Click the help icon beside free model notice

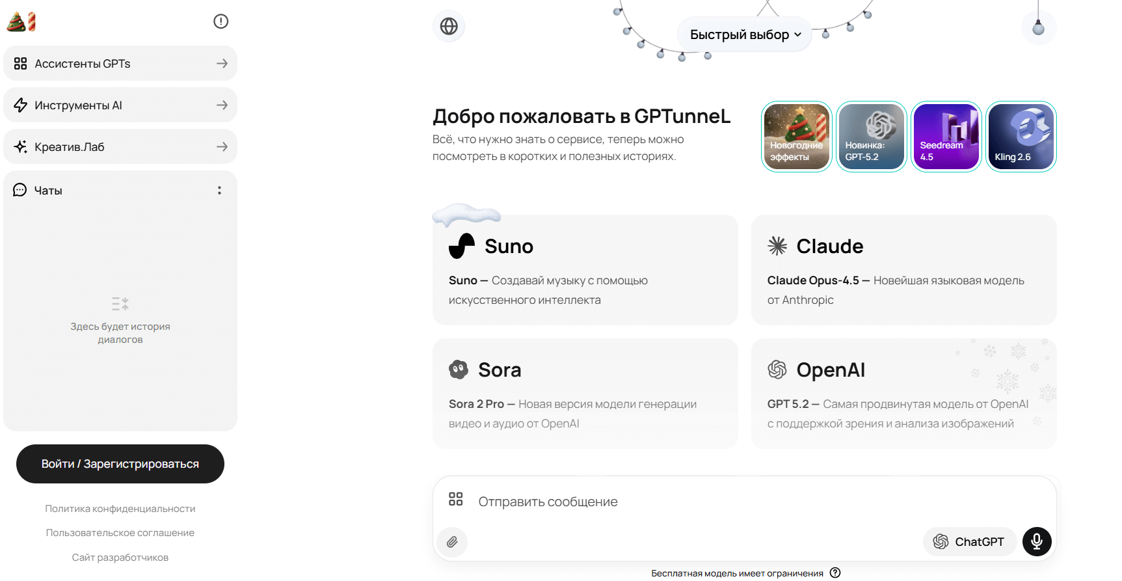pos(835,573)
